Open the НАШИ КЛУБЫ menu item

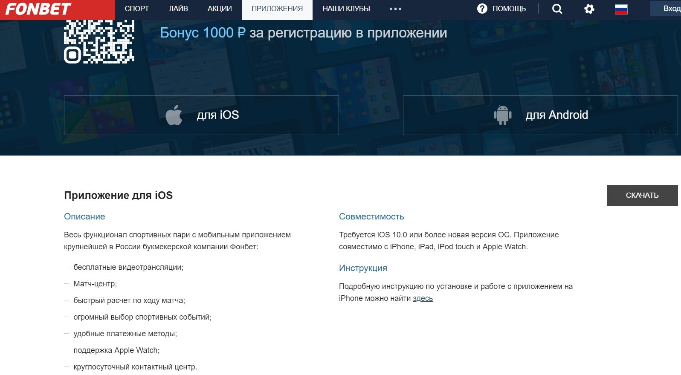click(346, 9)
